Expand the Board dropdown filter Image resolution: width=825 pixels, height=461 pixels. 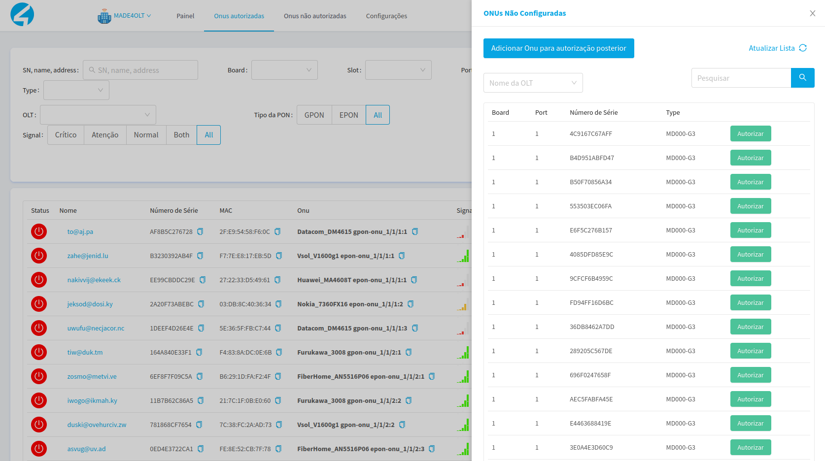coord(284,70)
